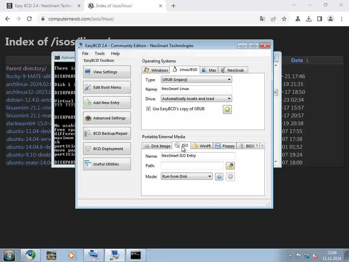This screenshot has width=349, height=262.
Task: Select the Disk Image media tab
Action: 157,146
